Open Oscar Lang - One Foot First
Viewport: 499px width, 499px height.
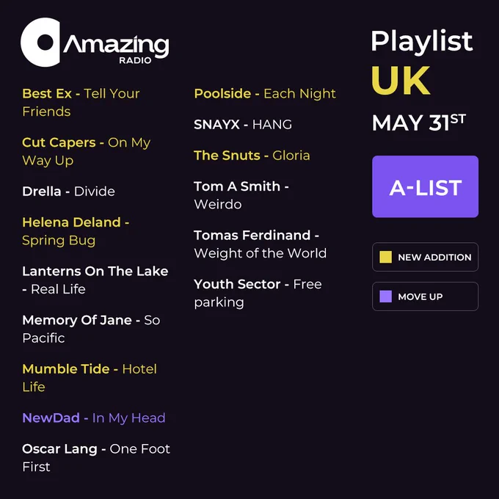point(96,458)
